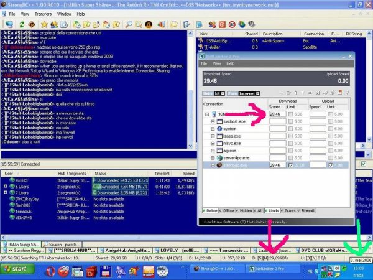373x280 pixels.
Task: Click the strongdc.exe process icon in NetLimiter
Action: (x=219, y=165)
